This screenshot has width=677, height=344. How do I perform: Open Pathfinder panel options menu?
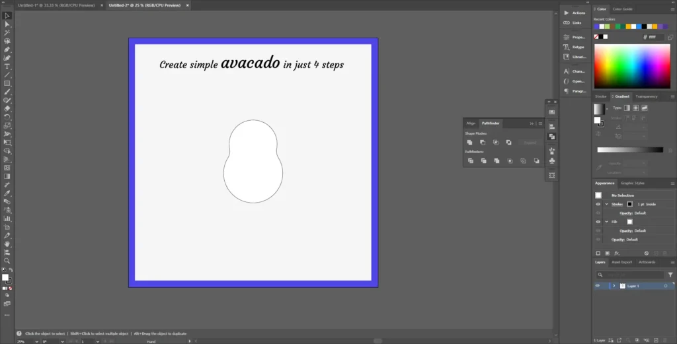pyautogui.click(x=541, y=123)
